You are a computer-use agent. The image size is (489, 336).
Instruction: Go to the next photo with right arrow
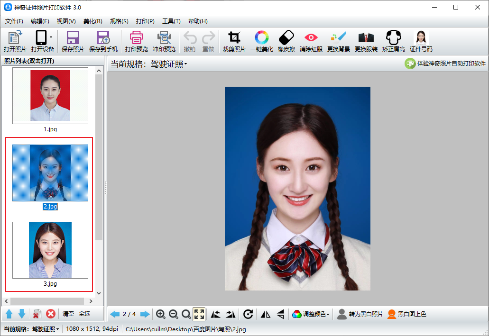pos(145,314)
